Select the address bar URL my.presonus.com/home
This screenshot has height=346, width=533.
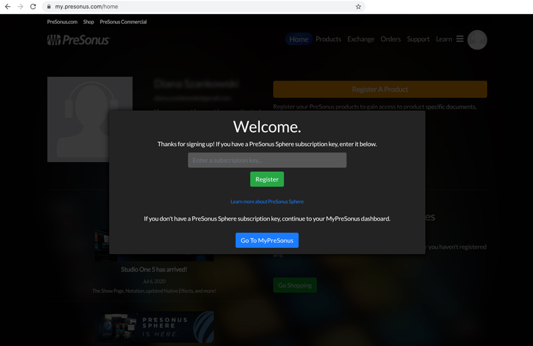tap(87, 7)
